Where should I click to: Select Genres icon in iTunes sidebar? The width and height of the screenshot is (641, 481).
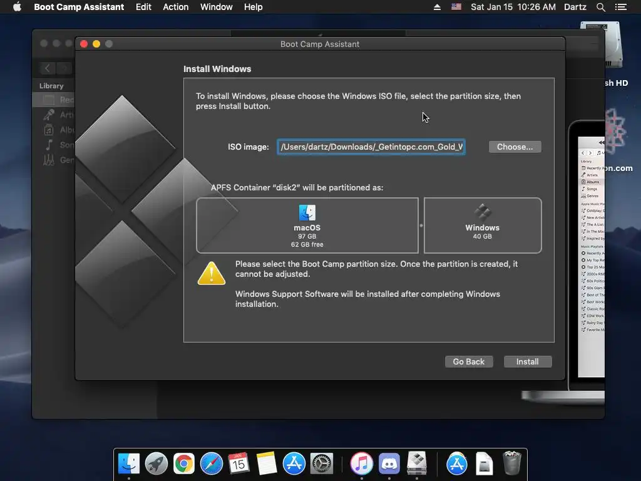point(49,160)
